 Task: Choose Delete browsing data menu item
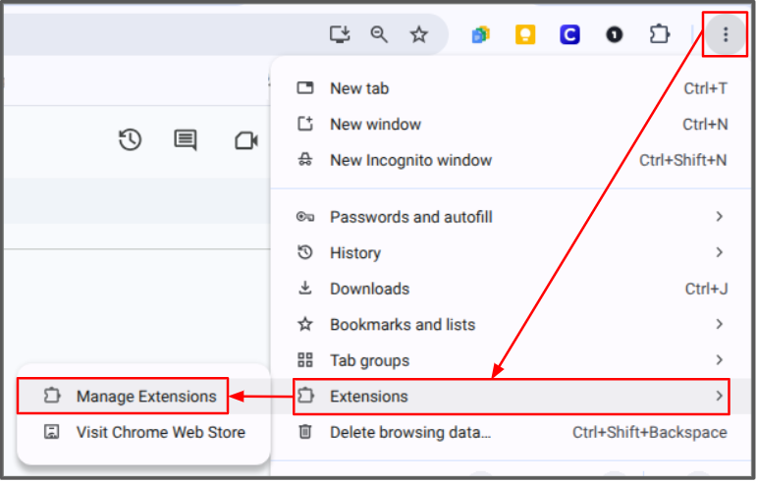coord(512,432)
